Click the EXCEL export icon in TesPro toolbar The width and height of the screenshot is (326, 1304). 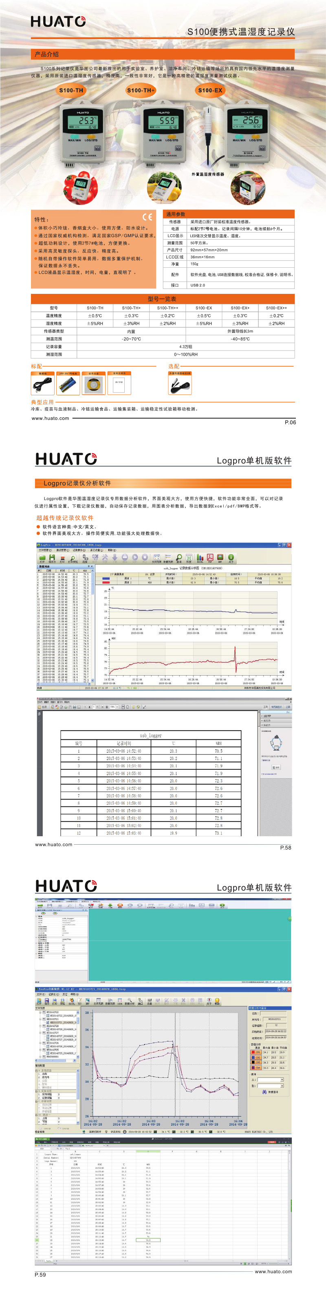[x=71, y=1001]
